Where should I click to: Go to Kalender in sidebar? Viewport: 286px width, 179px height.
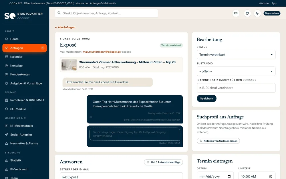[25, 57]
